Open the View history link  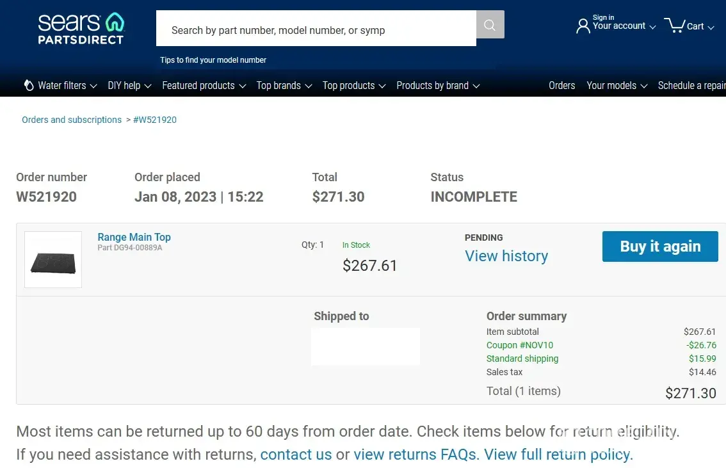(506, 256)
